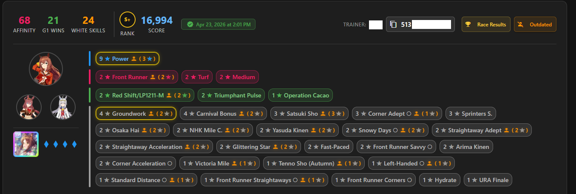Click the green checkmark icon in date badge
The image size is (576, 194).
point(190,25)
